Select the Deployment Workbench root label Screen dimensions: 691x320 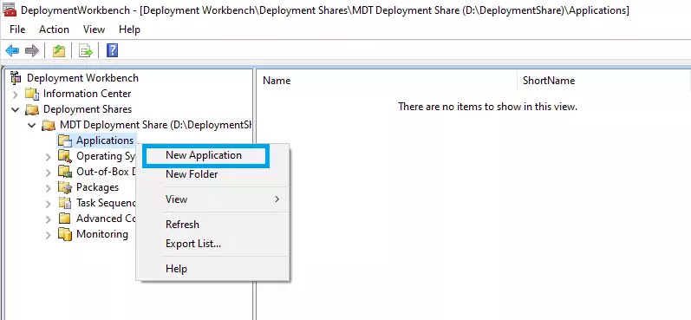tap(82, 78)
